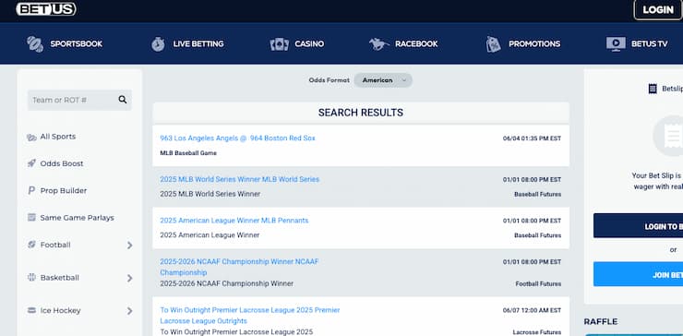Click the Racebook horse icon
This screenshot has height=336, width=683.
[379, 44]
